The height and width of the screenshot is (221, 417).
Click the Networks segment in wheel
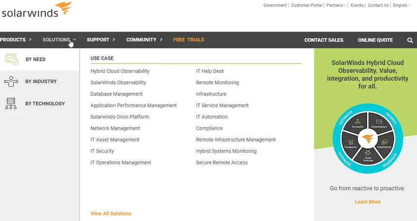[357, 123]
